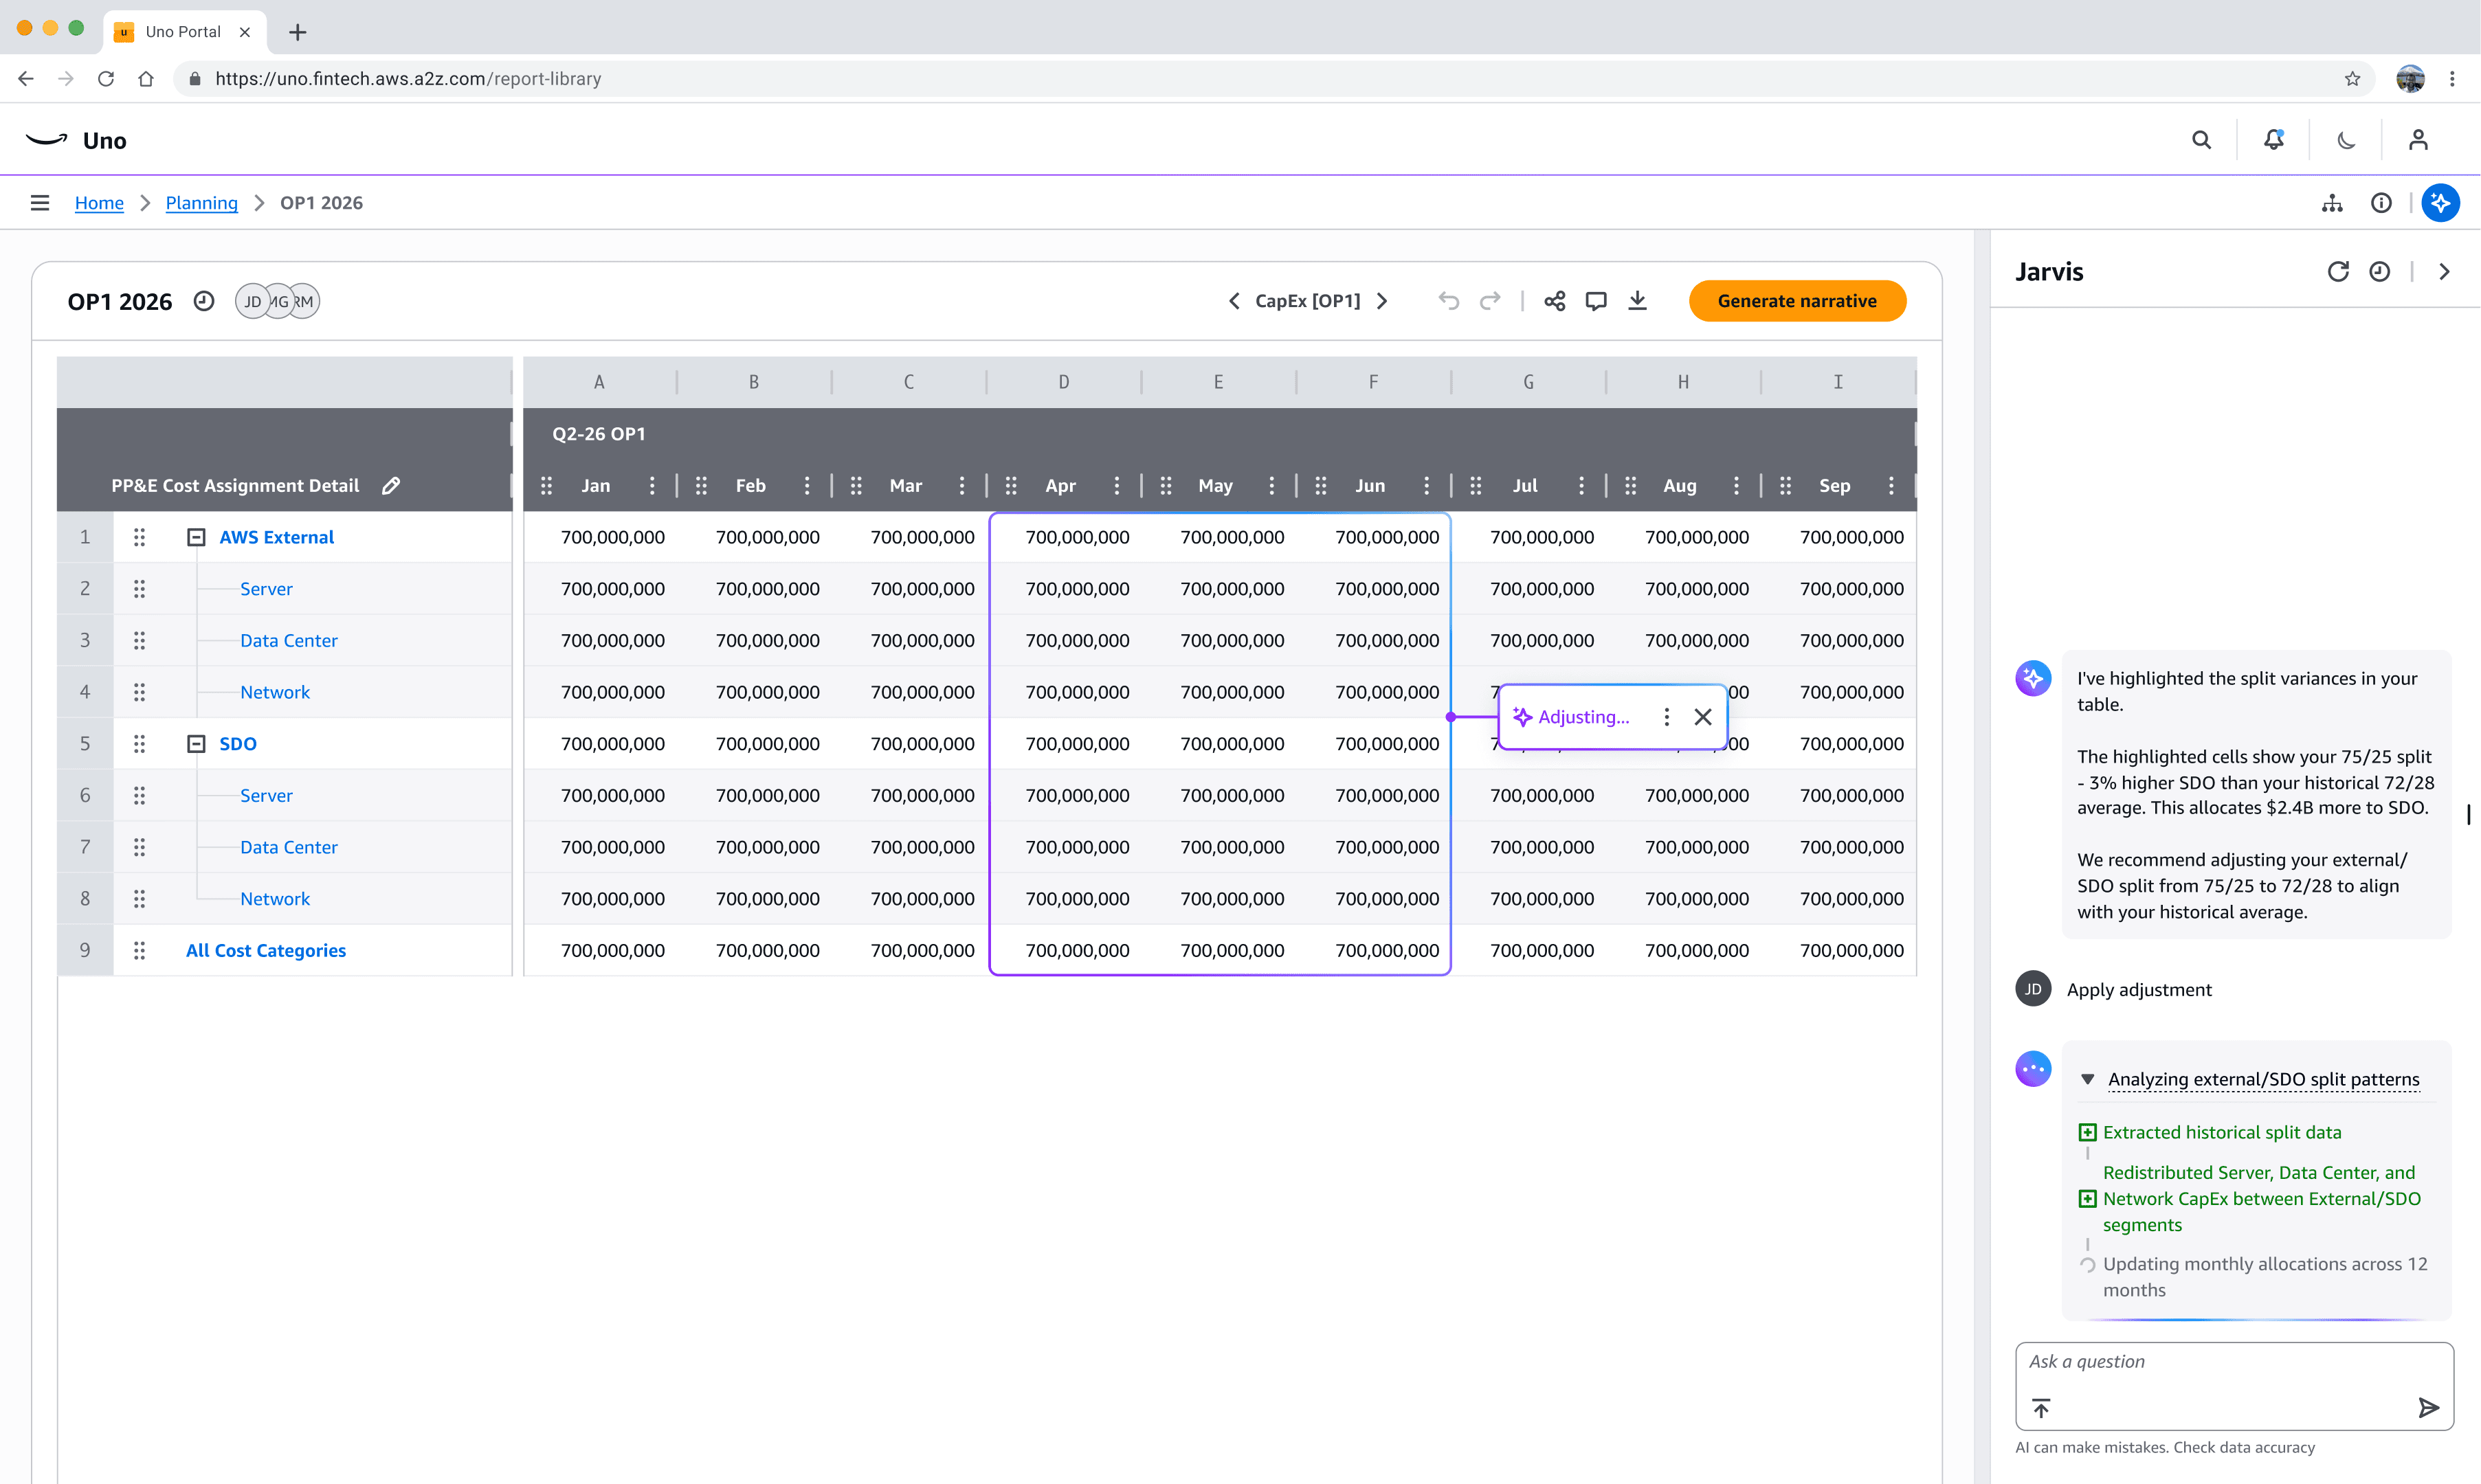Open the comments icon in report toolbar
This screenshot has height=1484, width=2481.
(x=1596, y=301)
